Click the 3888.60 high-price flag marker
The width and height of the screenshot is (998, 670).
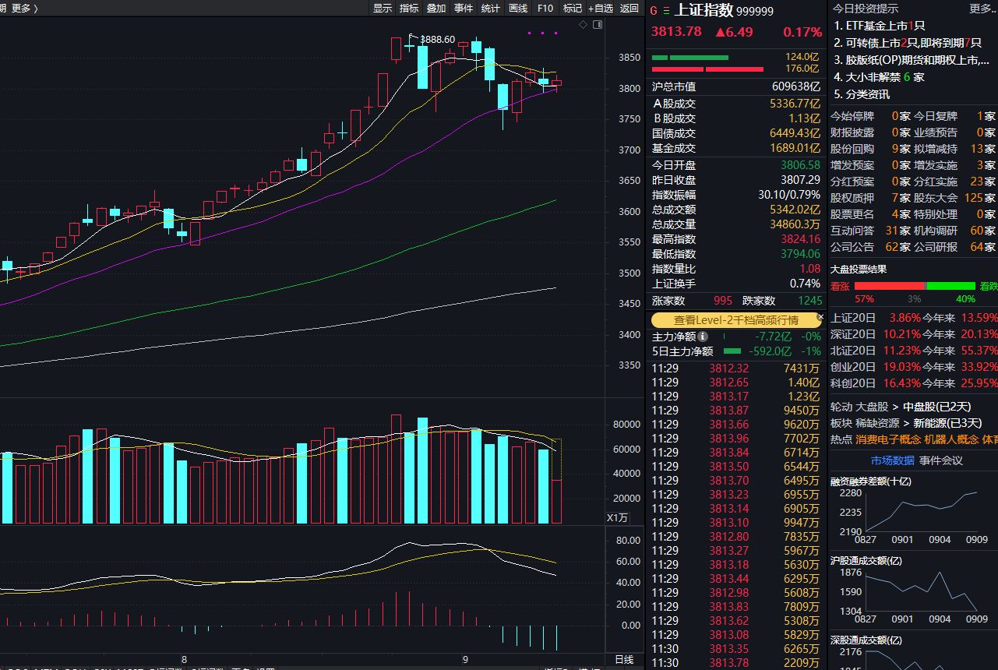(413, 36)
